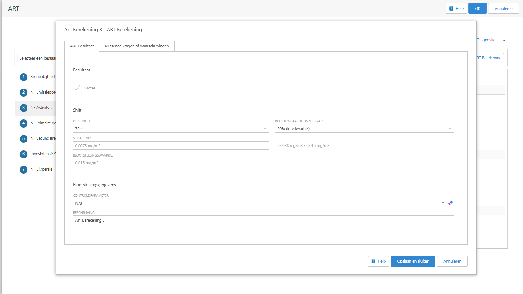Screen dimensions: 523x294
Task: Switch to the ART Resultaat tab
Action: pos(82,46)
